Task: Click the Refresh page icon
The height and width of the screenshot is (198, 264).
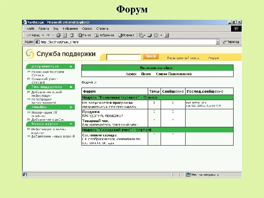Action: [x=65, y=35]
